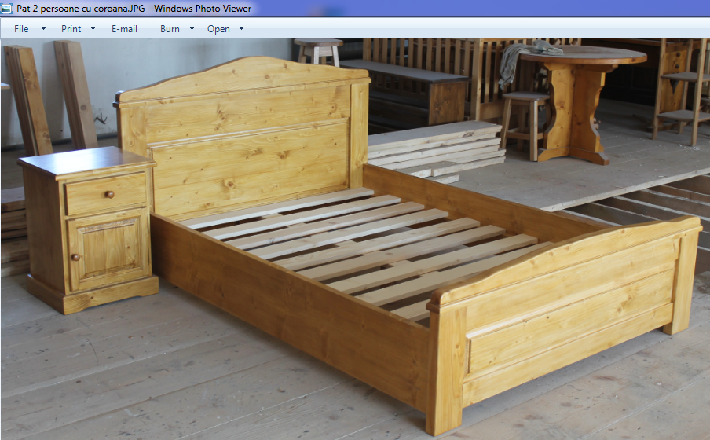Screen dimensions: 710x440
Task: Expand the Burn dropdown arrow
Action: [x=192, y=28]
